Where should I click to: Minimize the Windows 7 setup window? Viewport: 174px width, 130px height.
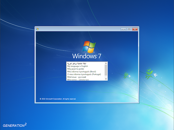click(123, 29)
